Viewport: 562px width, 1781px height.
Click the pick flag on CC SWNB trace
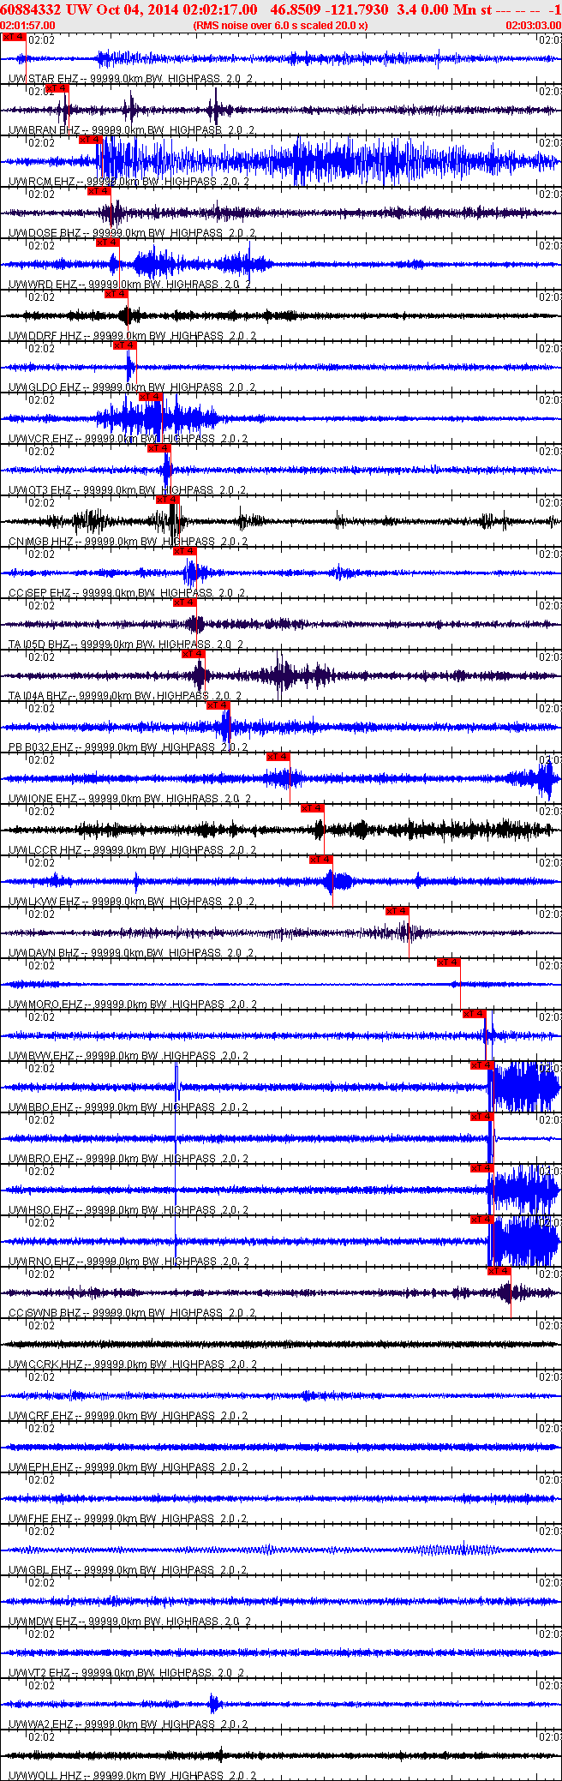499,1271
